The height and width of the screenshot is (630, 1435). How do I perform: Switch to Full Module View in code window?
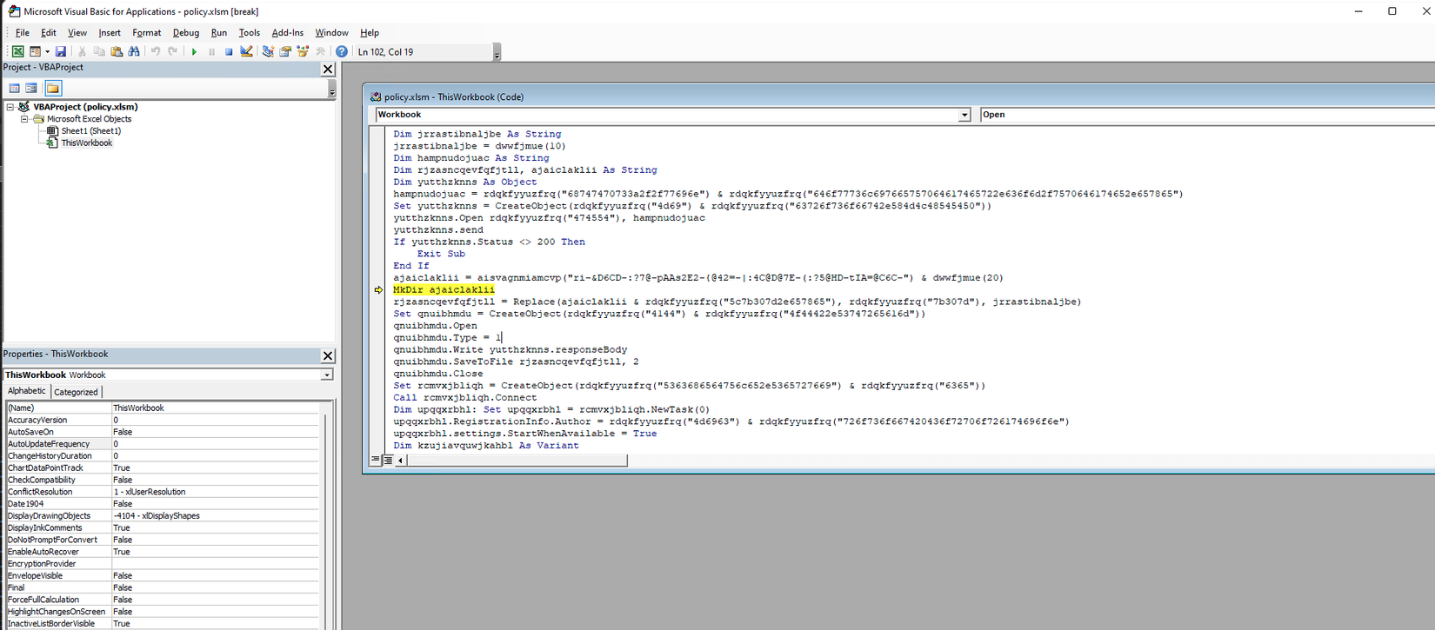point(388,461)
